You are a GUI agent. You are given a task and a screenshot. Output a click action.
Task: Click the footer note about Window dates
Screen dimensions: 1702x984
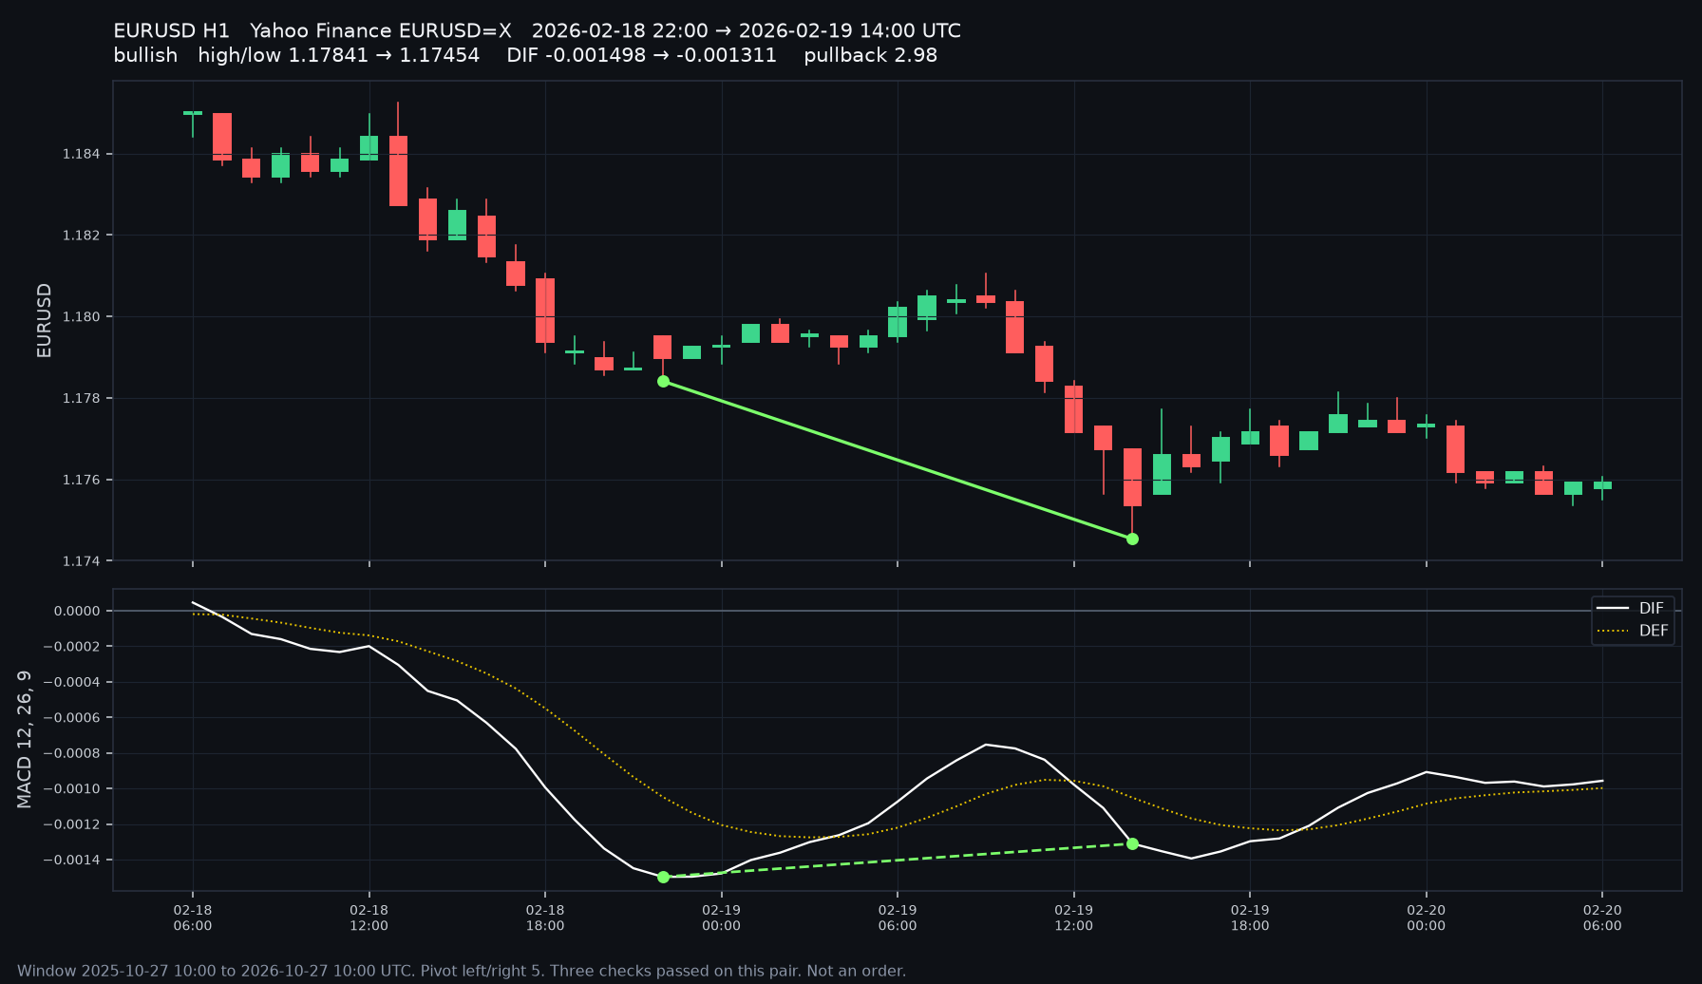click(x=462, y=971)
